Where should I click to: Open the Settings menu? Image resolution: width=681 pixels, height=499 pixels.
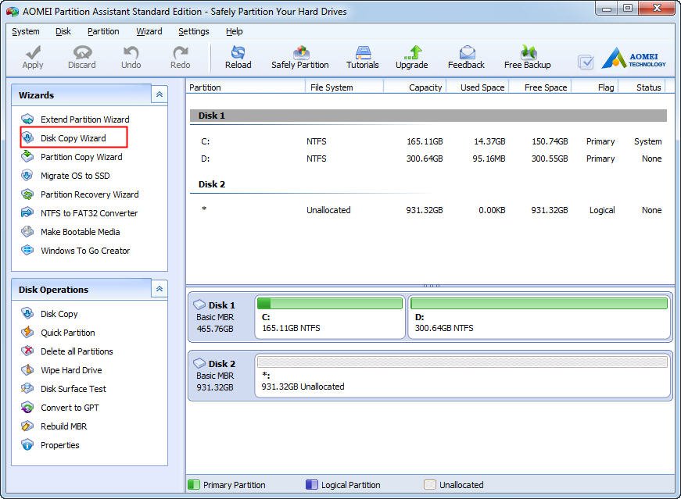pyautogui.click(x=193, y=31)
